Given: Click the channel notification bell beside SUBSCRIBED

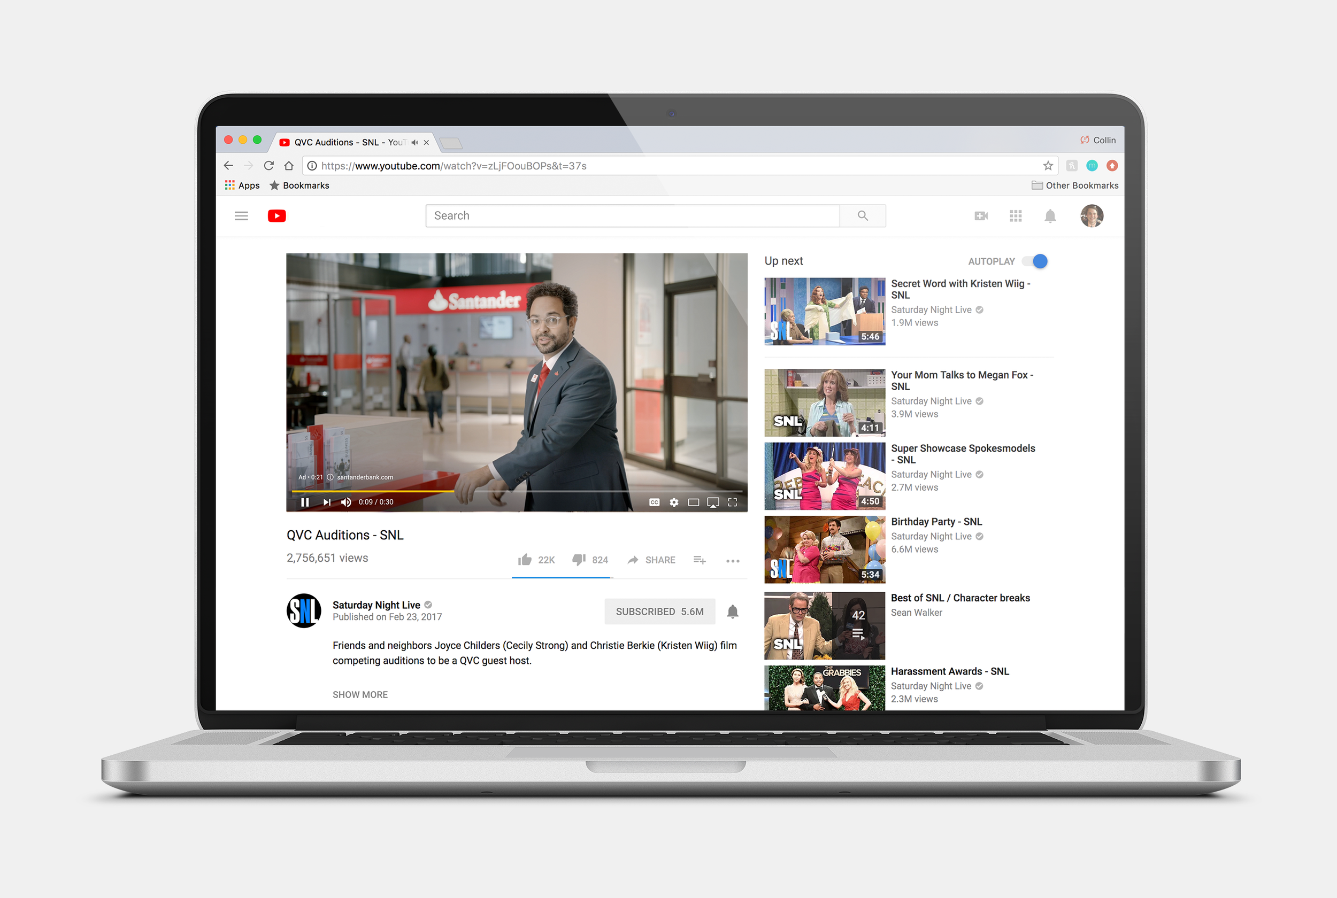Looking at the screenshot, I should [733, 611].
